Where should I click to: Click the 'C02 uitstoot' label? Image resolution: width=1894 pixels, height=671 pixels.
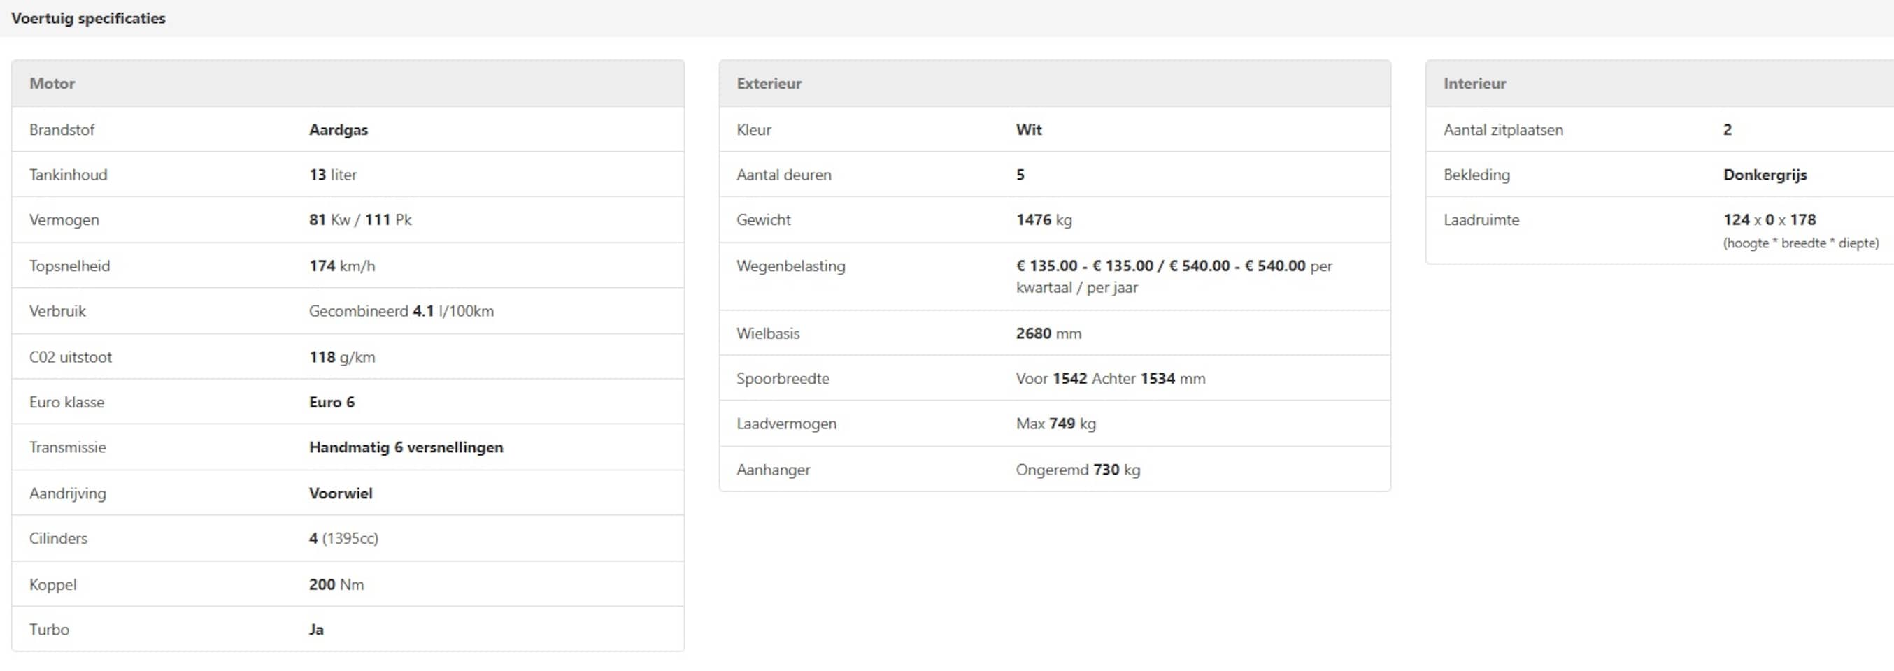71,357
